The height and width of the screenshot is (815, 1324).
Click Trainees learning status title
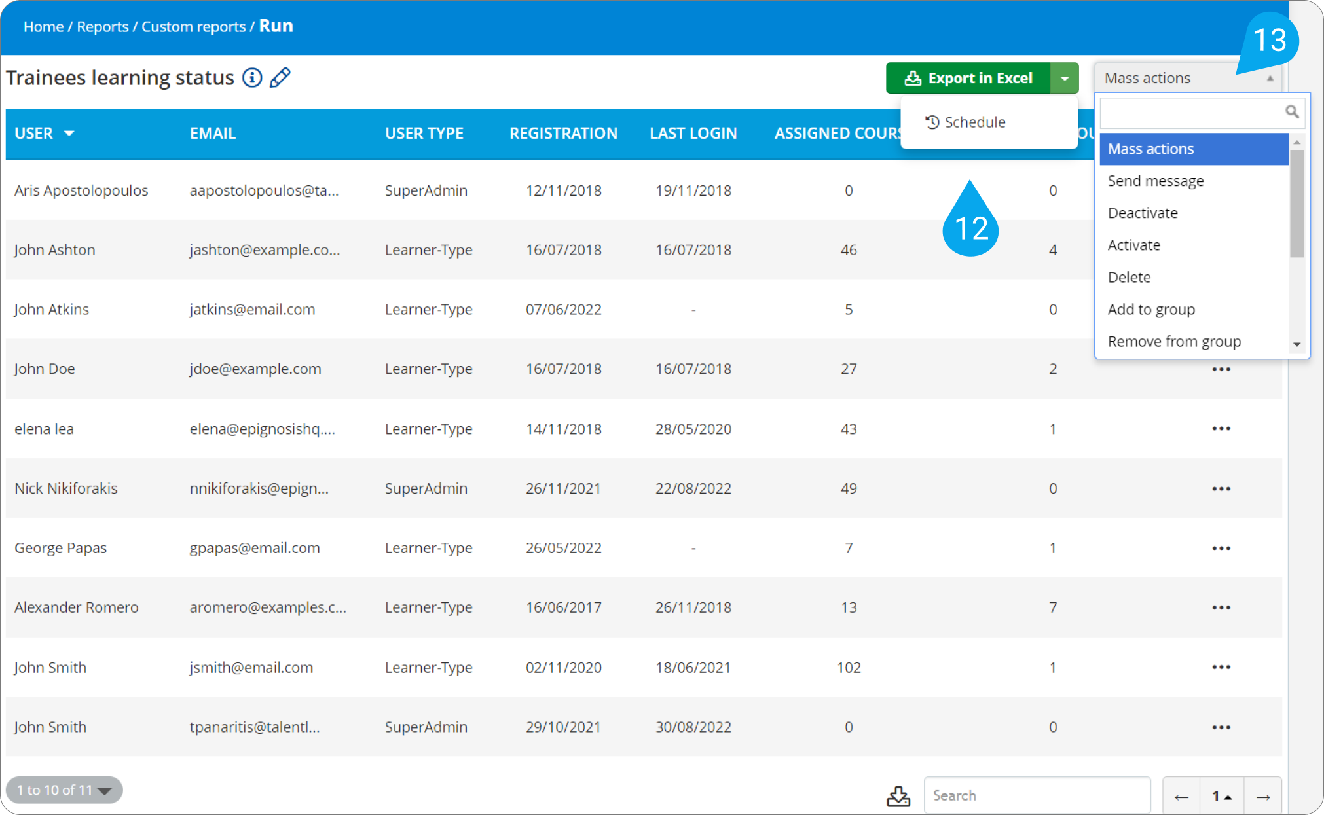click(x=120, y=78)
